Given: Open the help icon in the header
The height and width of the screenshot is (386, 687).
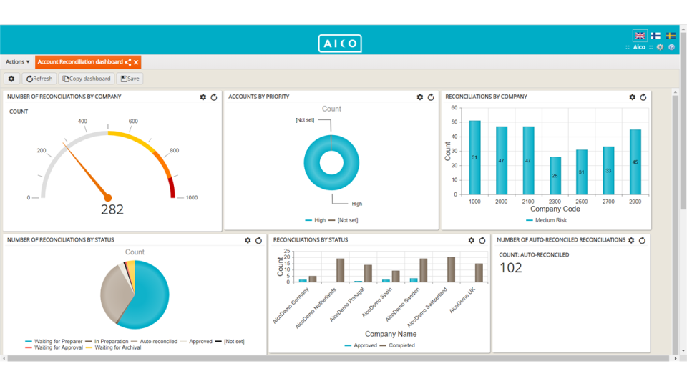Looking at the screenshot, I should pos(671,47).
